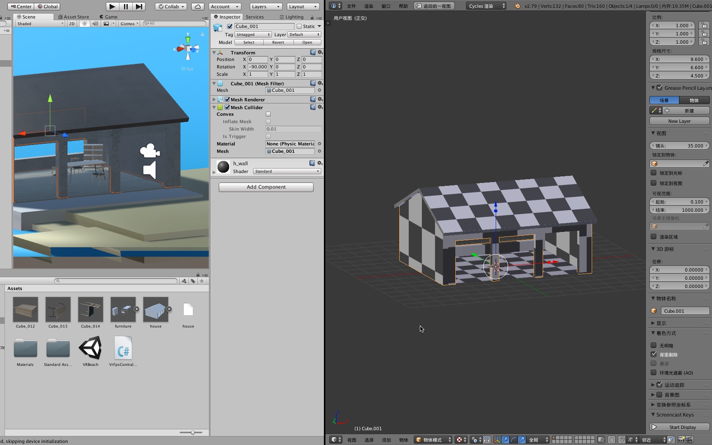Open the 物体模式 mode dropdown in Blender
Image resolution: width=712 pixels, height=445 pixels.
(432, 440)
